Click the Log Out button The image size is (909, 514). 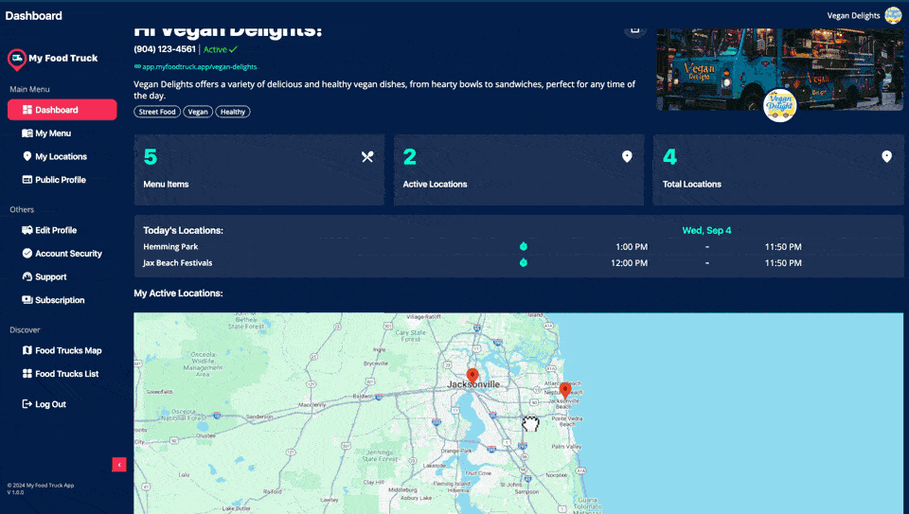tap(50, 404)
